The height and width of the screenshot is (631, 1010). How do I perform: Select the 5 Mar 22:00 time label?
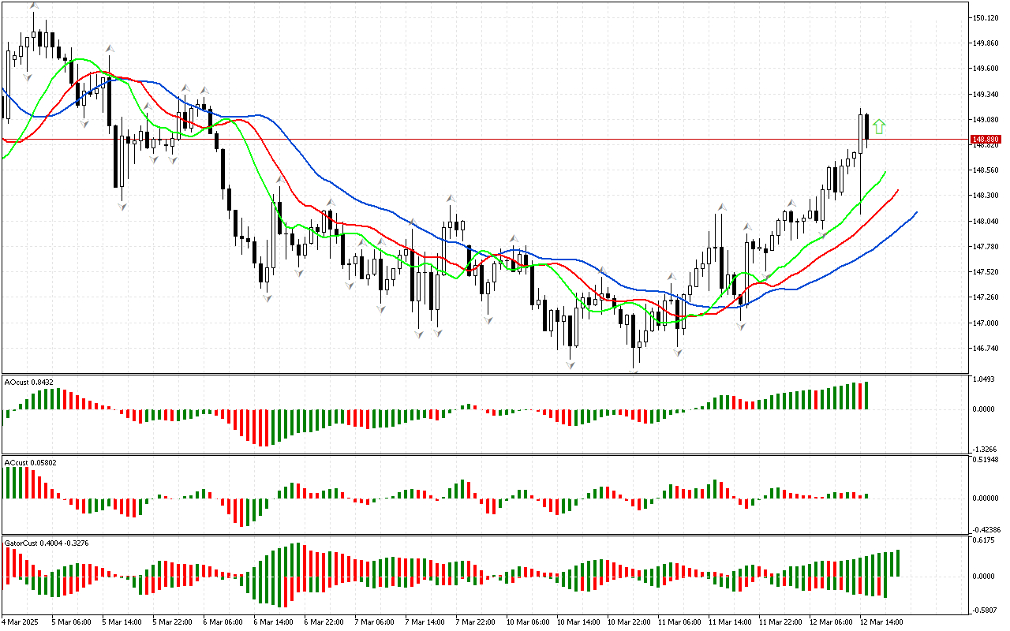point(172,622)
